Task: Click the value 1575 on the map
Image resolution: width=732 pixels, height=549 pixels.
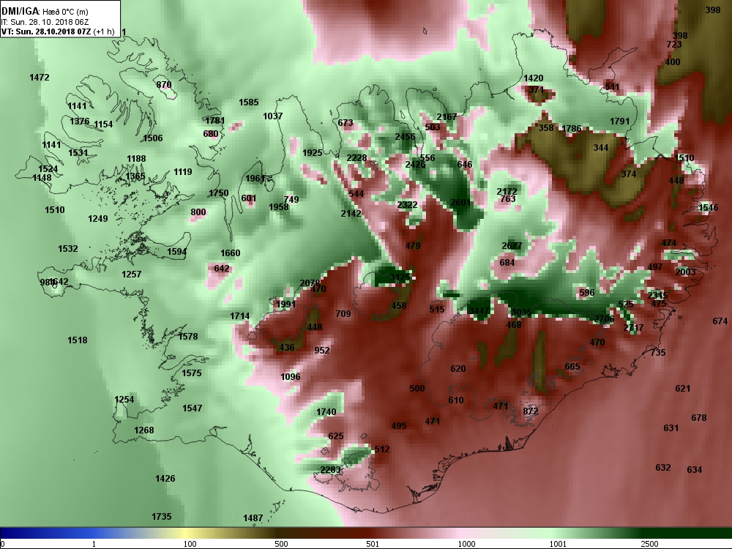Action: click(x=191, y=373)
